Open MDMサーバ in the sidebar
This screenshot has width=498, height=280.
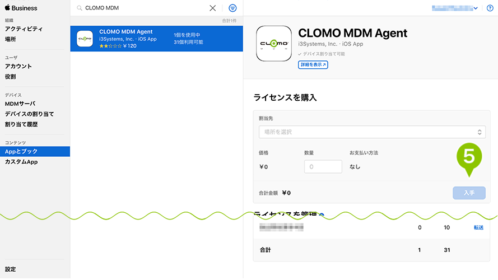pyautogui.click(x=20, y=104)
